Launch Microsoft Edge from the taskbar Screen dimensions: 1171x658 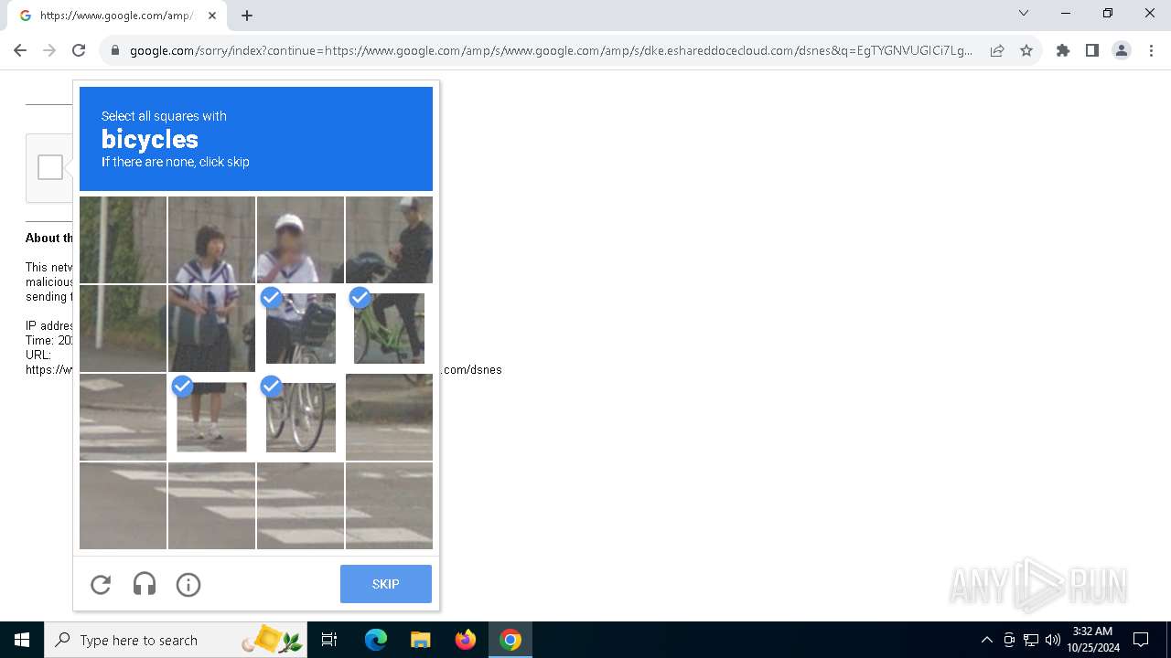376,640
